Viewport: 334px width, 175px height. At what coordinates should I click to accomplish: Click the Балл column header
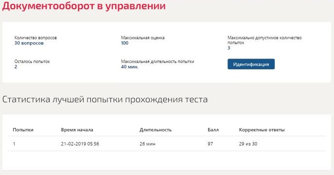coord(213,130)
